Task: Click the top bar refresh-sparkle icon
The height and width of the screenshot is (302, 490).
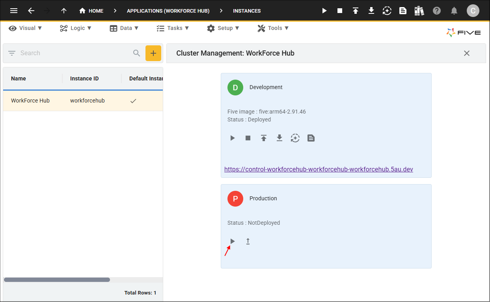Action: tap(387, 11)
